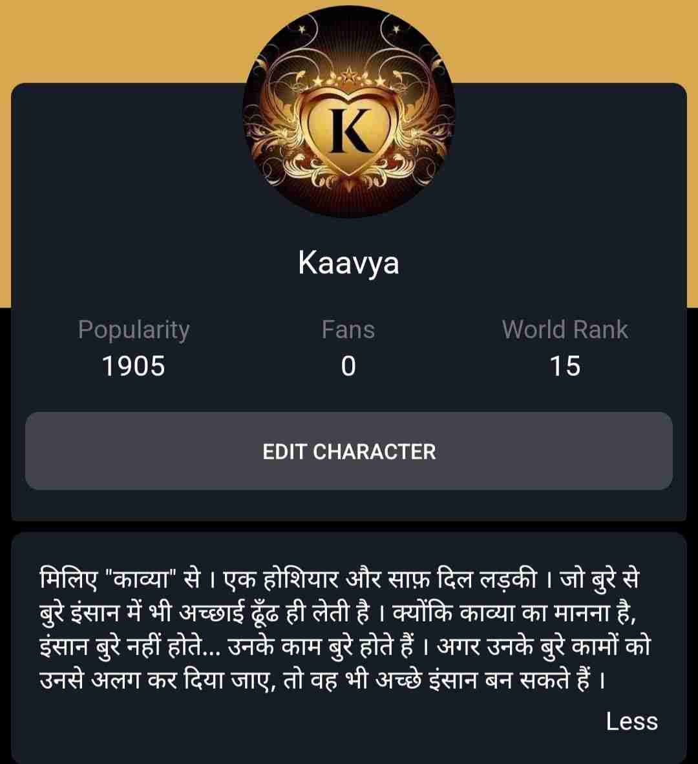This screenshot has height=764, width=698.
Task: Tap the World Rank label
Action: [565, 330]
